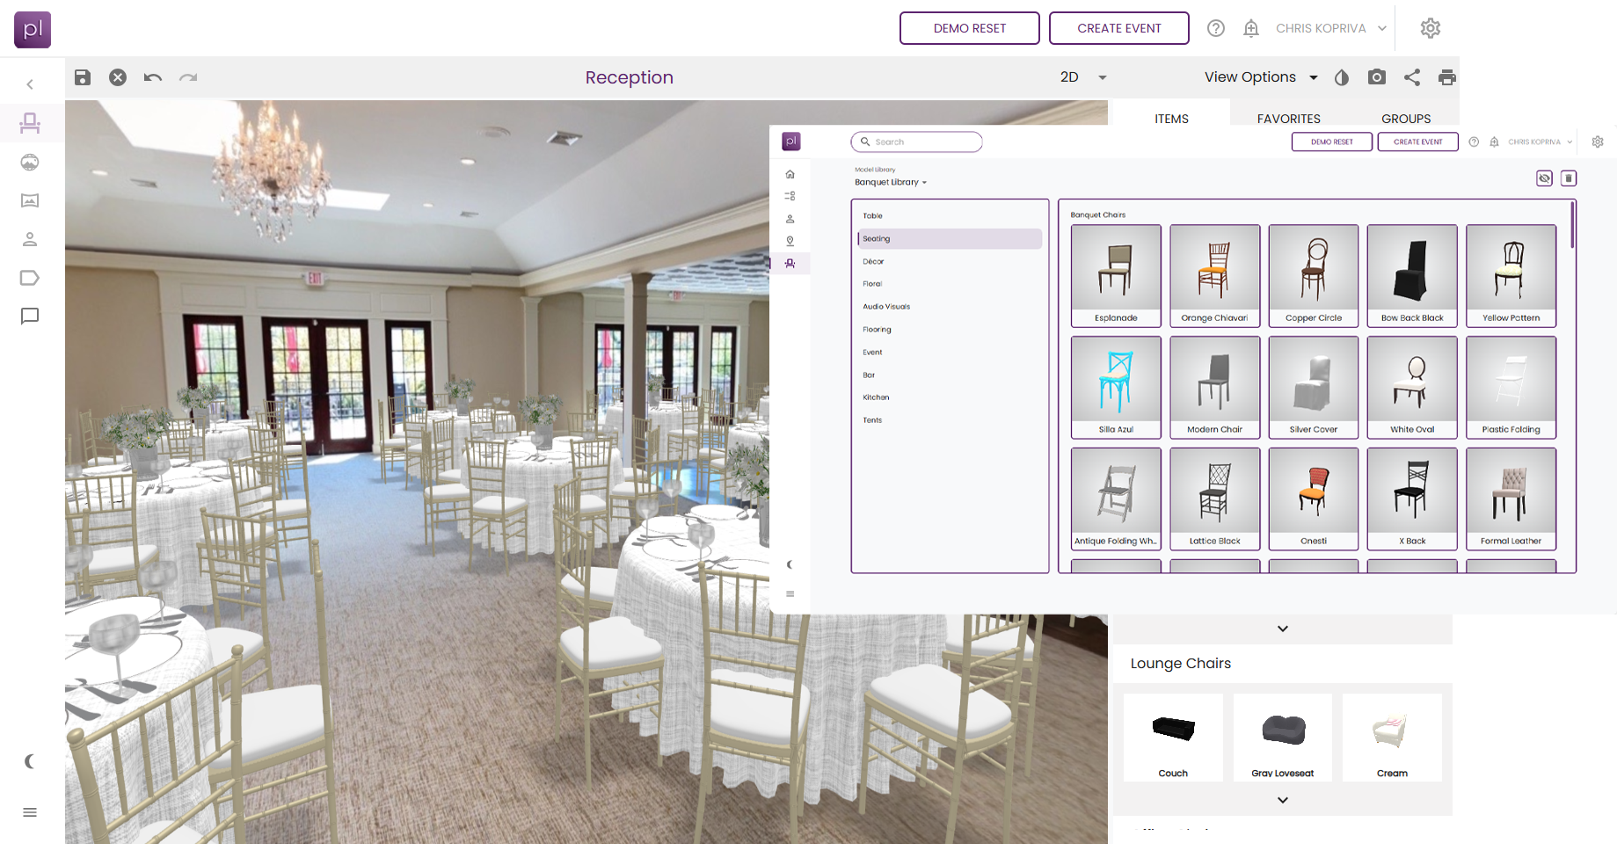Click the share icon in toolbar
This screenshot has width=1617, height=844.
coord(1412,77)
